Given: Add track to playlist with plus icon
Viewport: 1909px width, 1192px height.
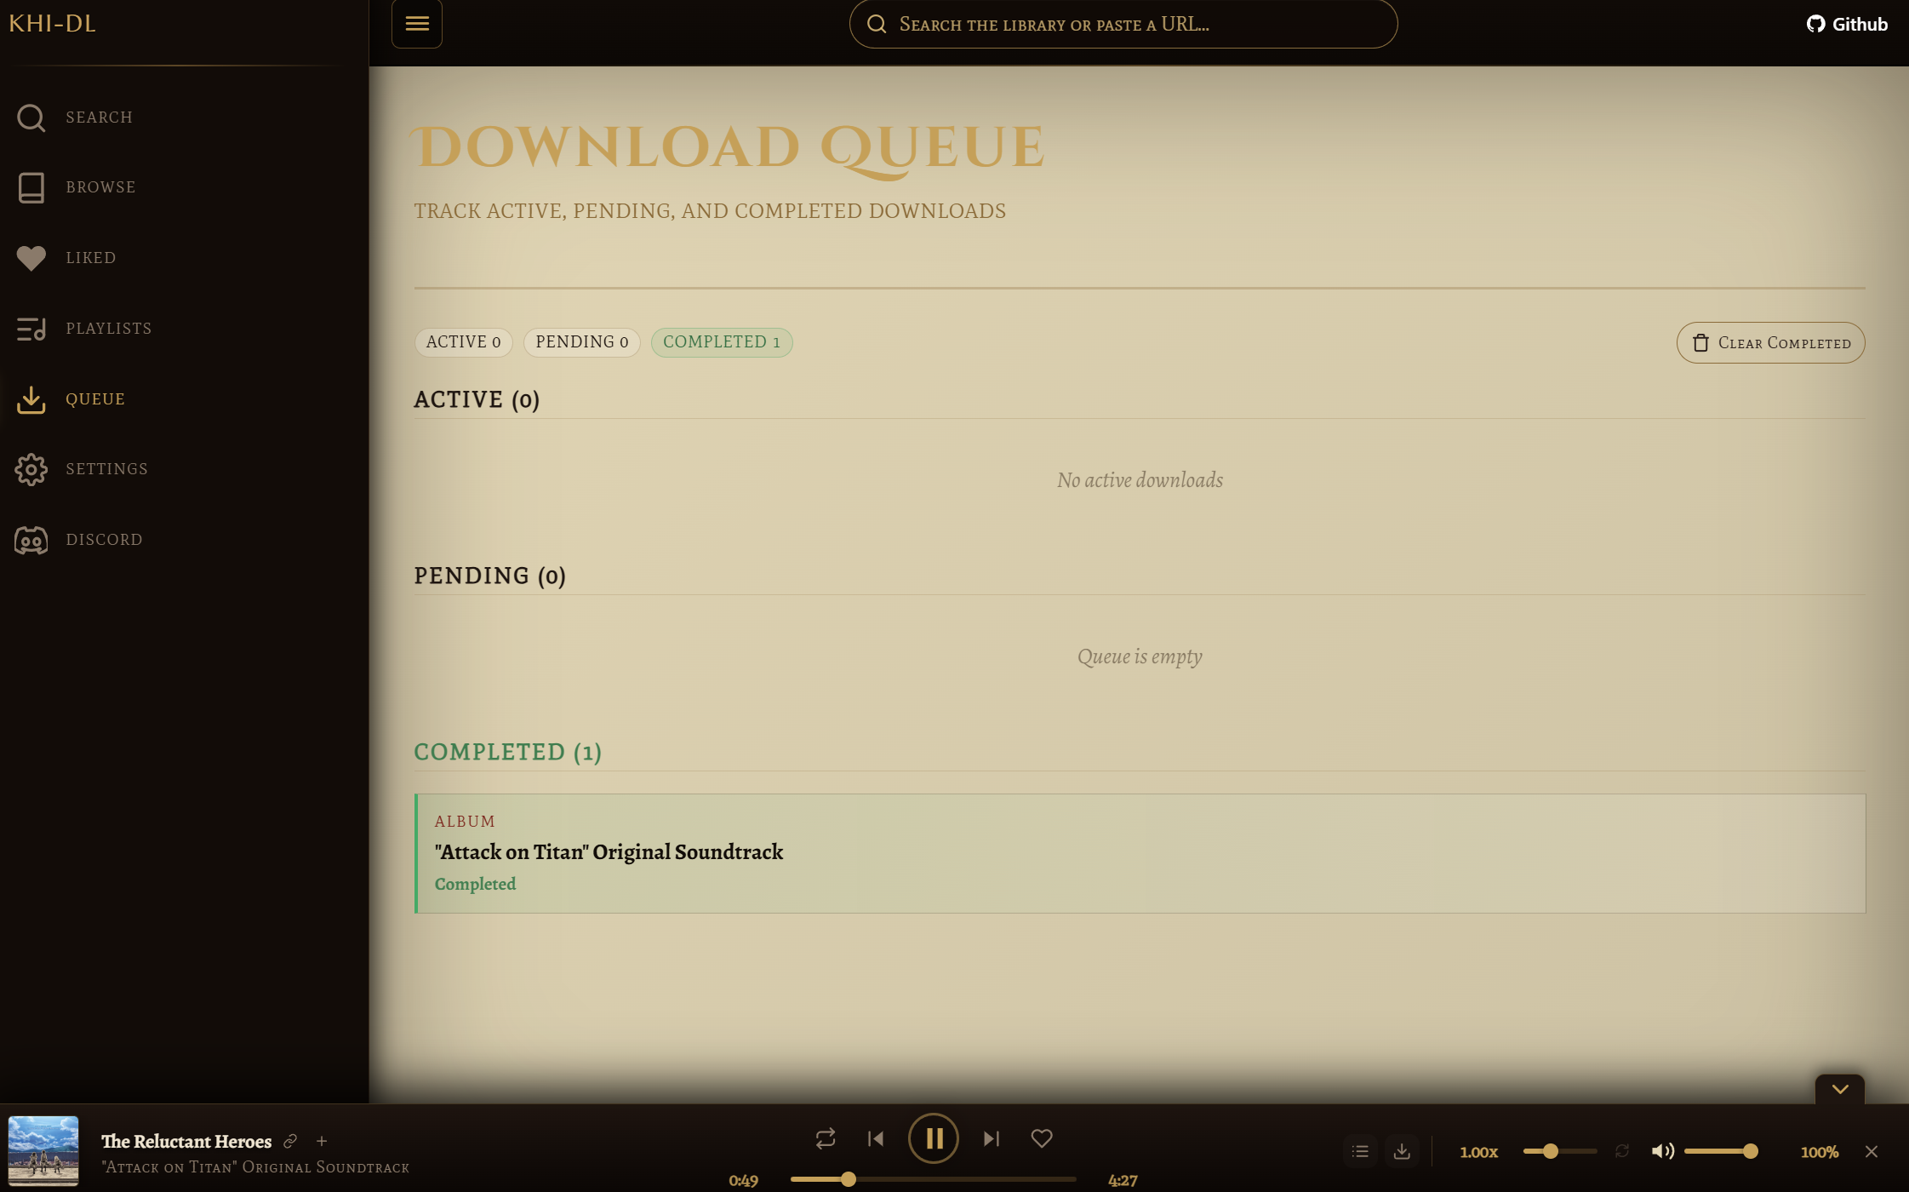Looking at the screenshot, I should [x=322, y=1141].
